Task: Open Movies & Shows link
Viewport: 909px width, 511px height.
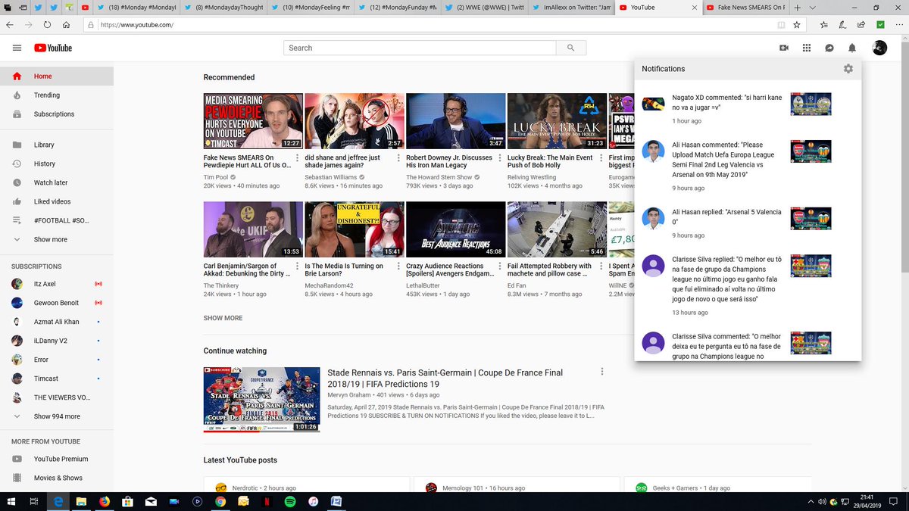Action: (57, 478)
